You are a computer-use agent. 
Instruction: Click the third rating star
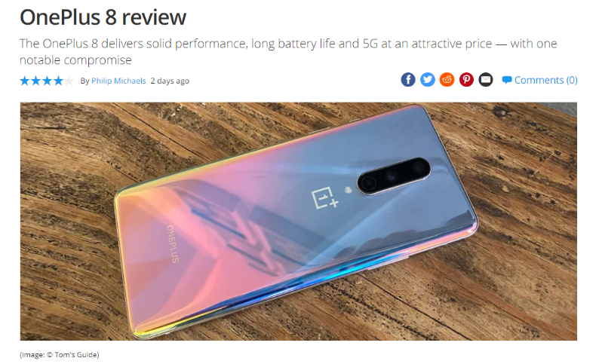point(47,81)
